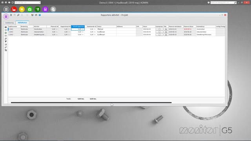Open comment button on the Konstruktion row
This screenshot has height=141, width=251.
pos(159,29)
